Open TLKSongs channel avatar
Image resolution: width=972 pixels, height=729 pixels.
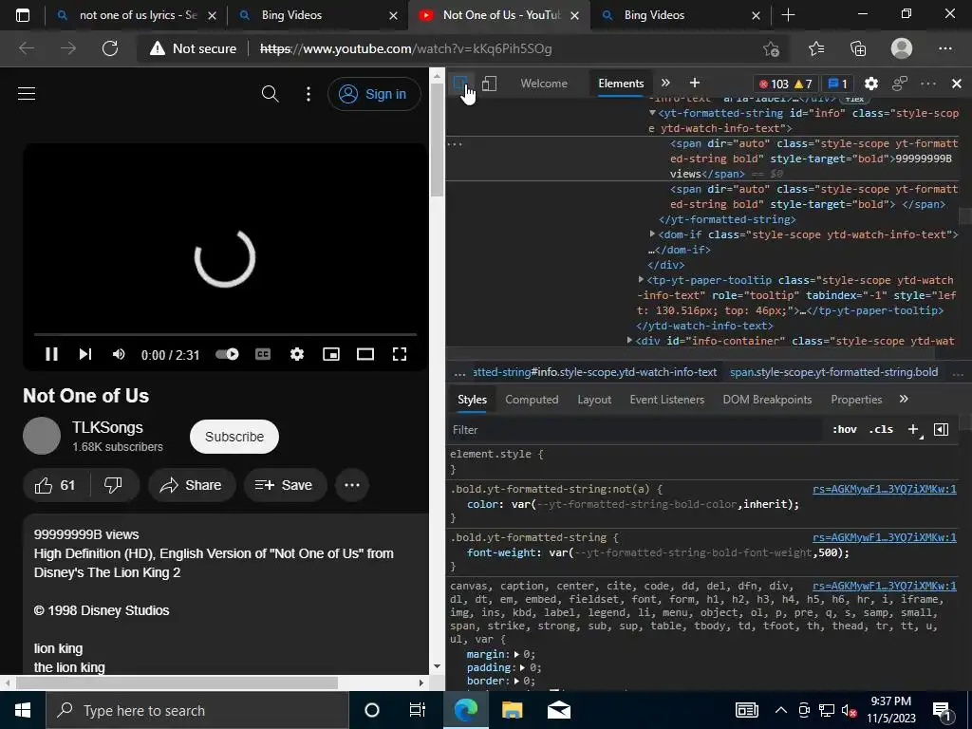click(x=42, y=436)
